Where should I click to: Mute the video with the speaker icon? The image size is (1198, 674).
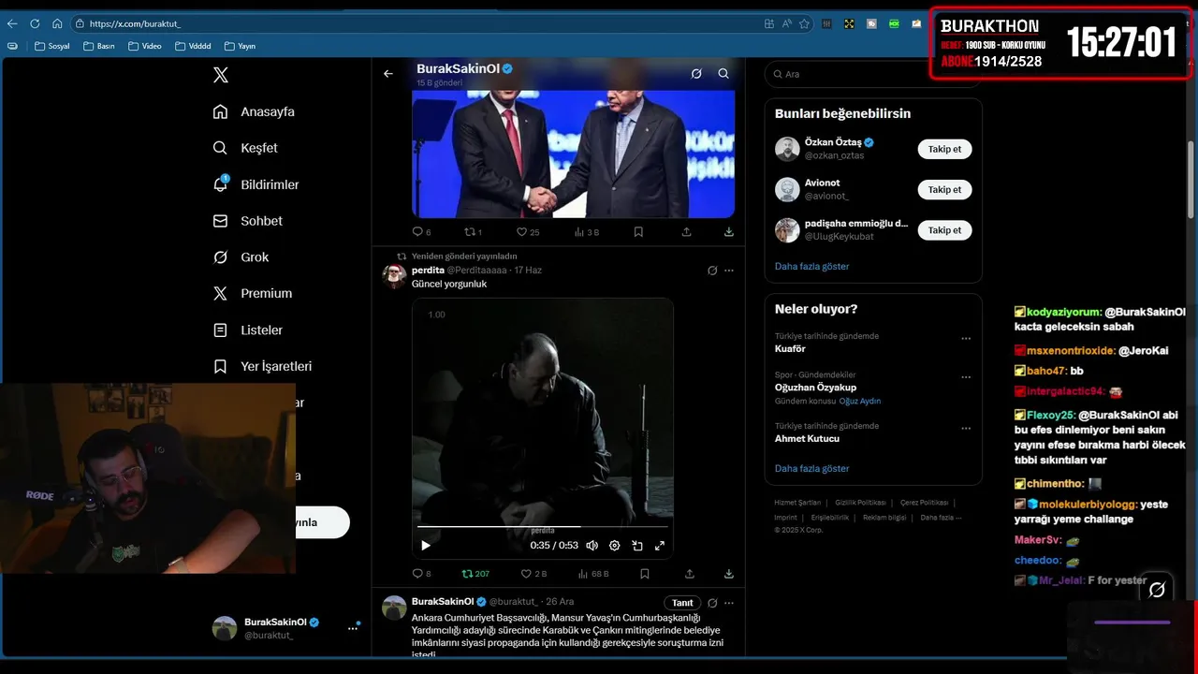(592, 545)
